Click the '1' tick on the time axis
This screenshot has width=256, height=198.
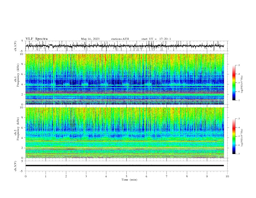[46, 176]
